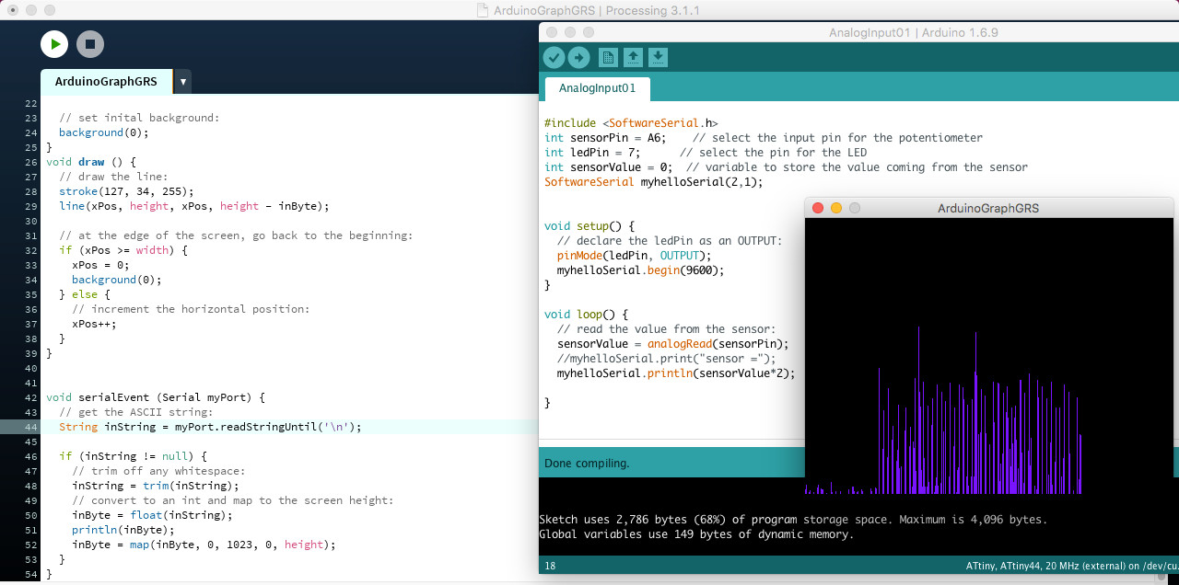Click 'xPos++;' line in Processing editor
The height and width of the screenshot is (585, 1179).
coord(94,324)
